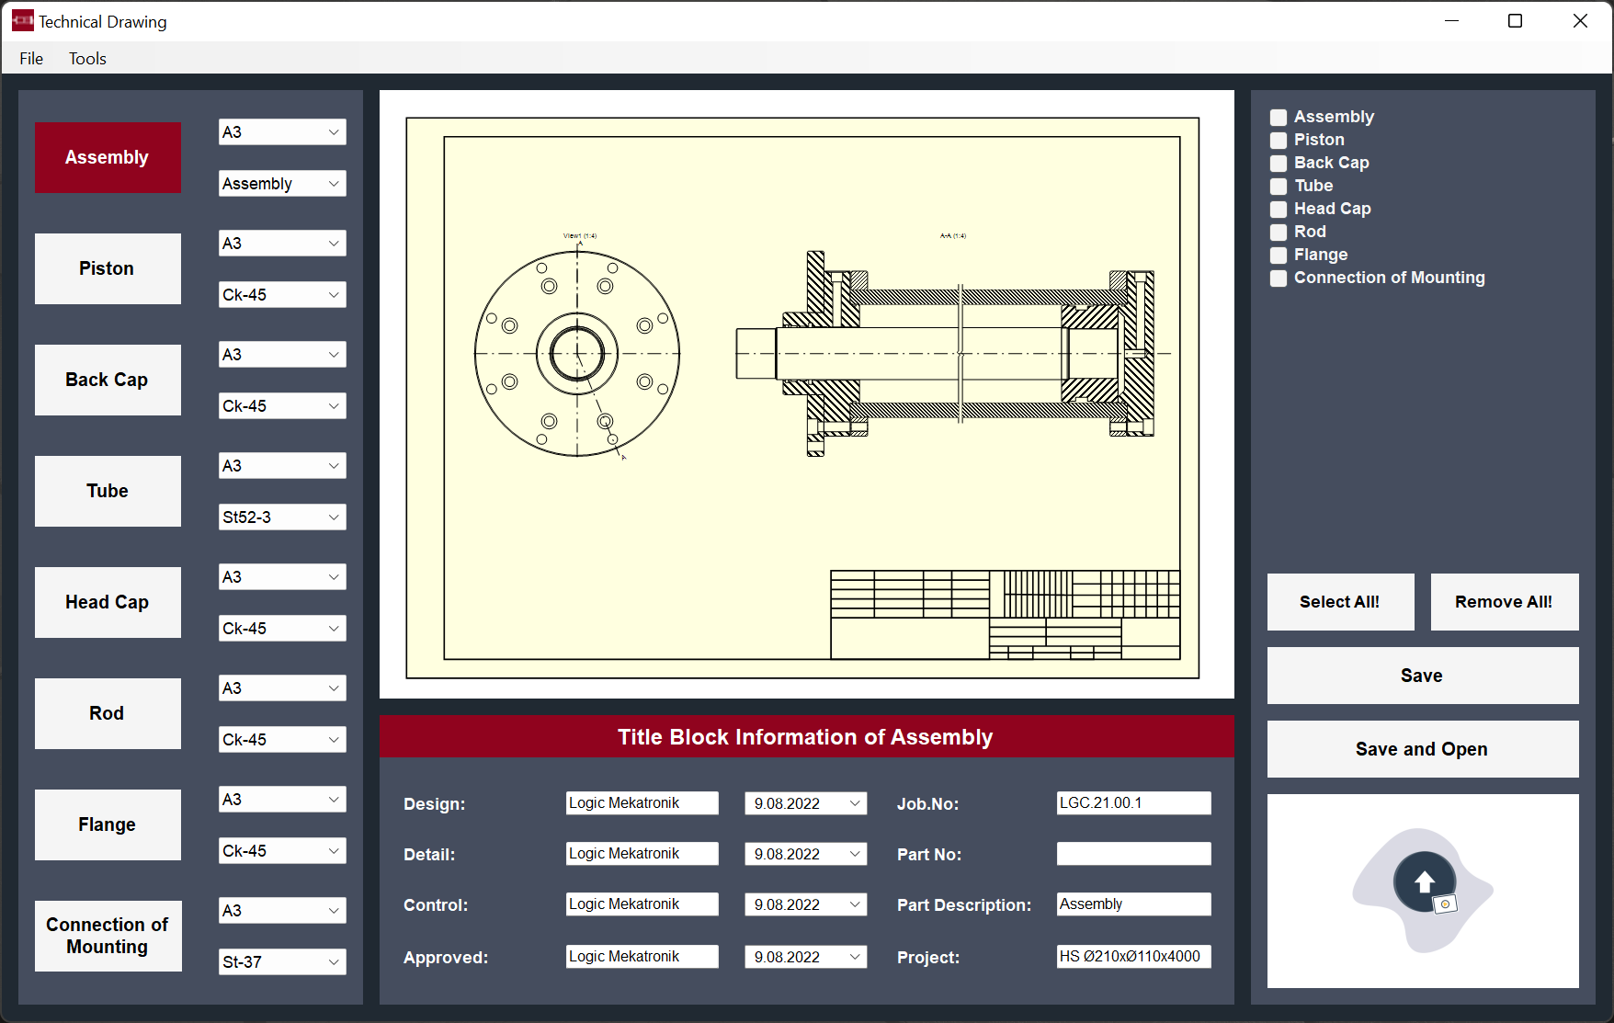
Task: Enable the Tube checkbox
Action: [1279, 187]
